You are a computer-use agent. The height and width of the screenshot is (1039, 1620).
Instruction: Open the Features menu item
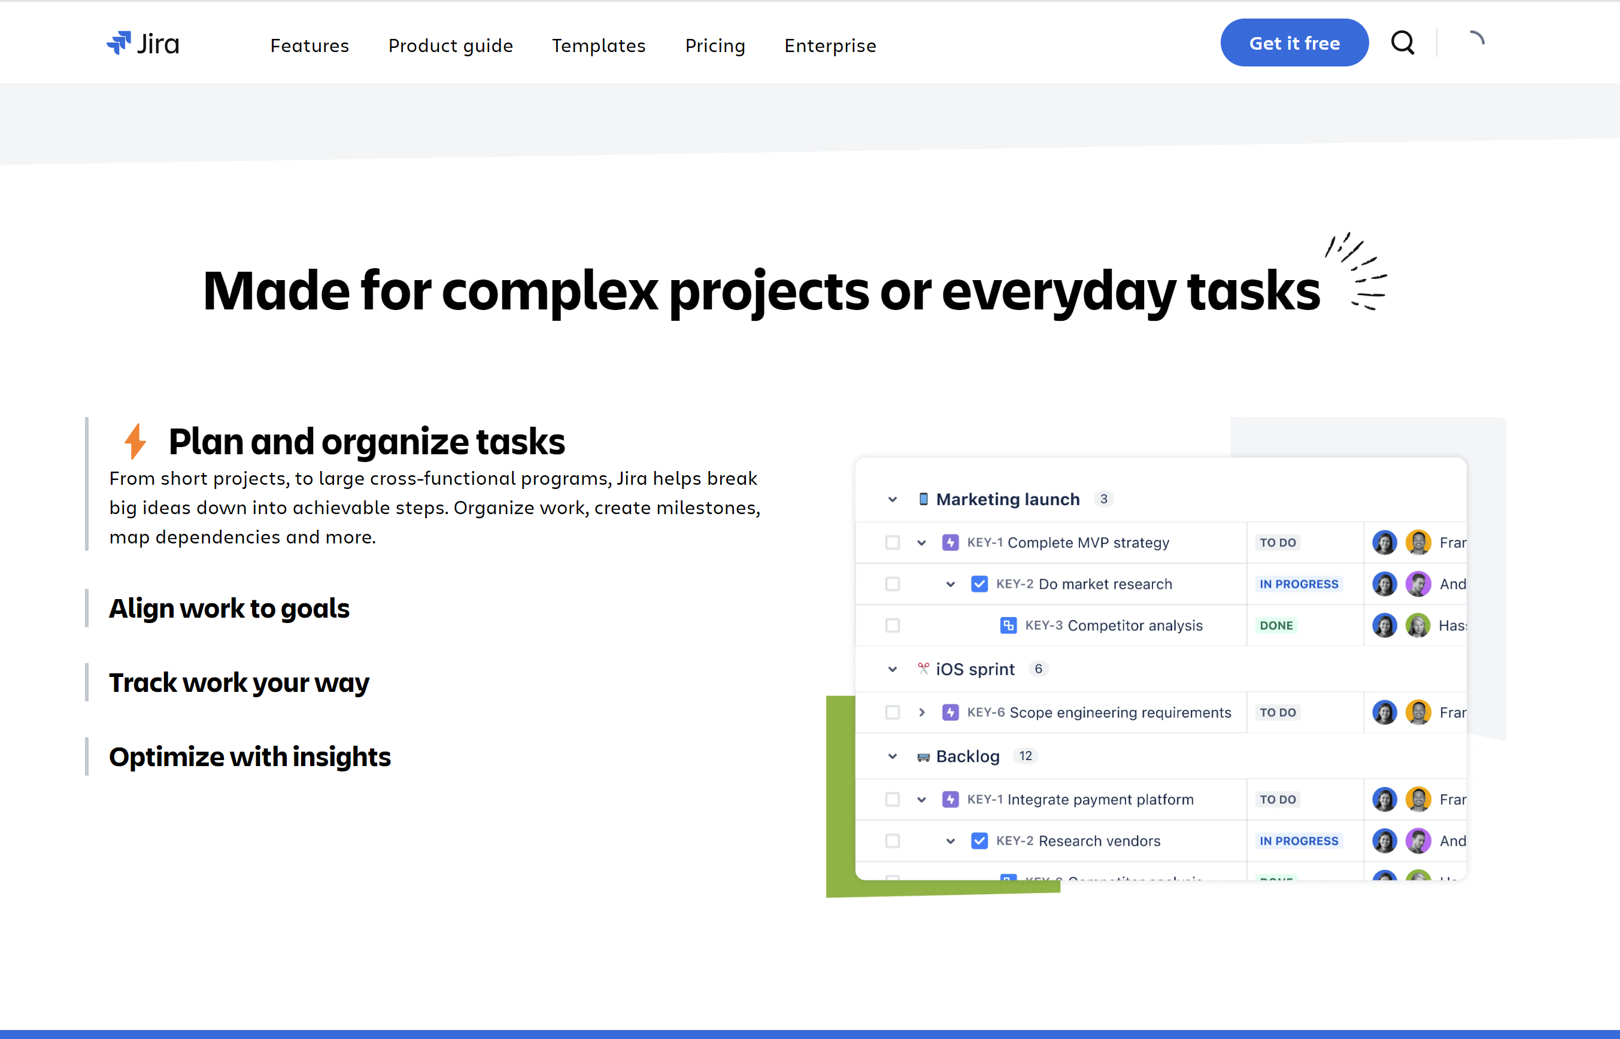click(x=308, y=45)
